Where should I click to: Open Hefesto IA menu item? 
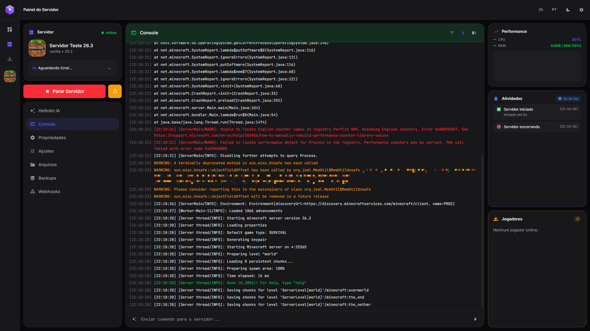(73, 111)
